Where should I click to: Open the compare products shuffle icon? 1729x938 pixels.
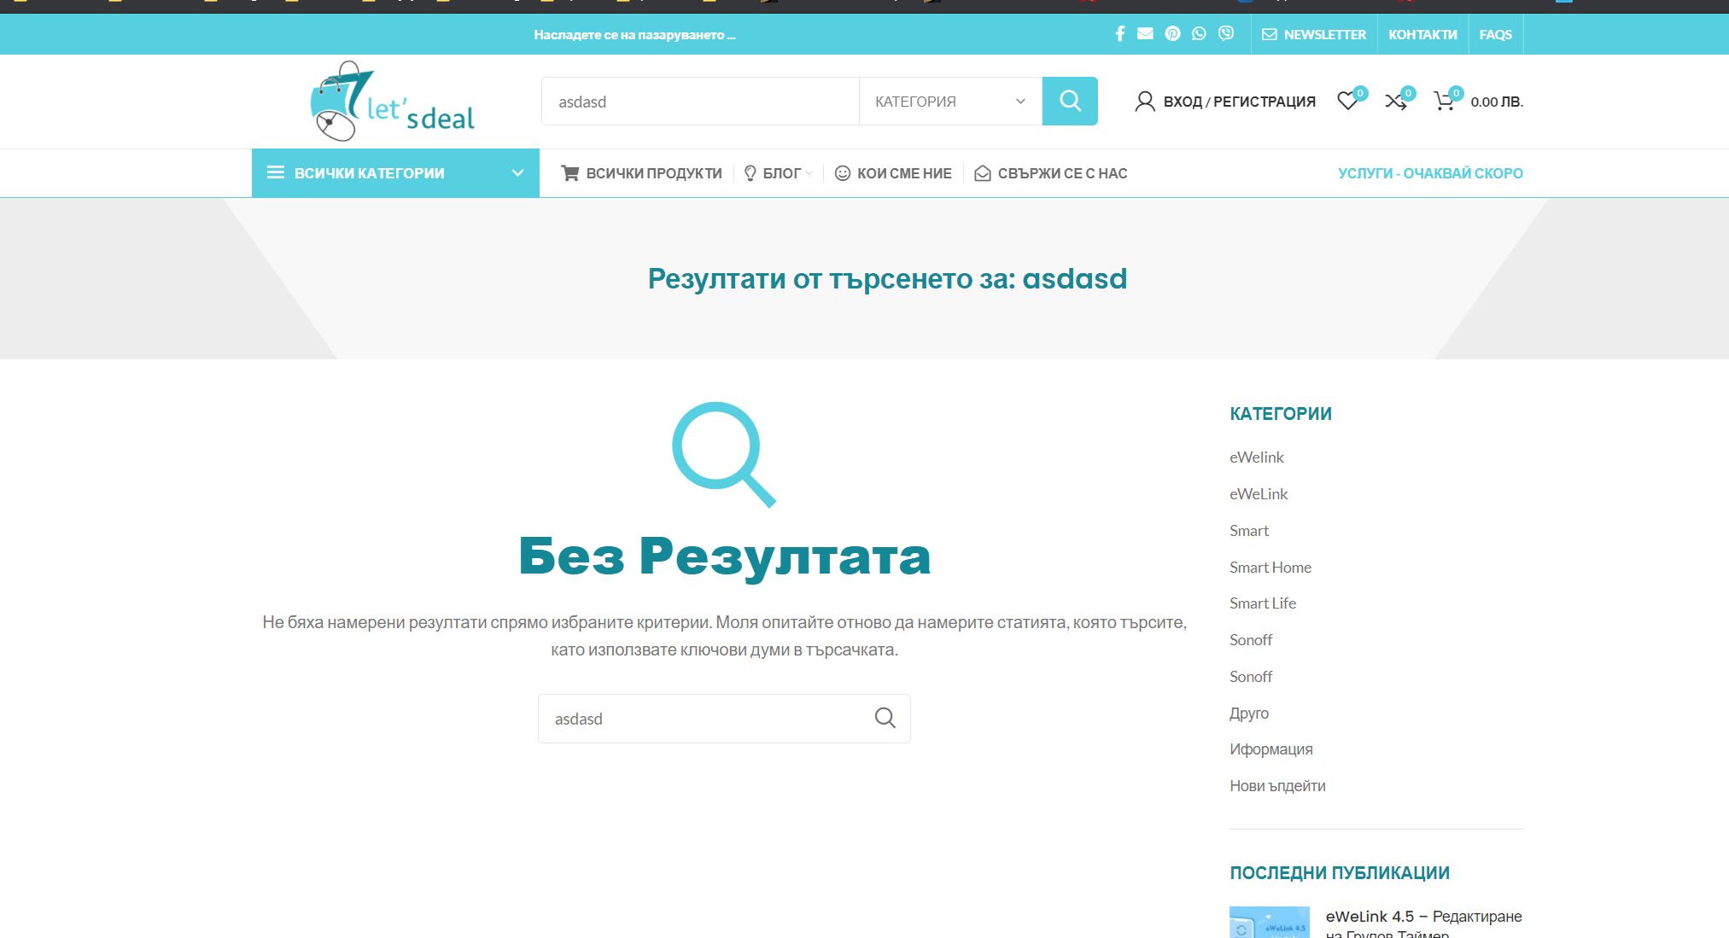pyautogui.click(x=1395, y=102)
